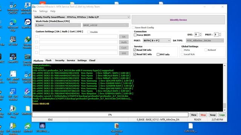This screenshot has width=241, height=135.
Task: Open CUN-U29 file icon on desktop
Action: 191,127
